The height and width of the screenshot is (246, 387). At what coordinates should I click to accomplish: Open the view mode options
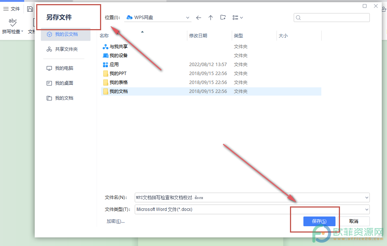click(238, 18)
